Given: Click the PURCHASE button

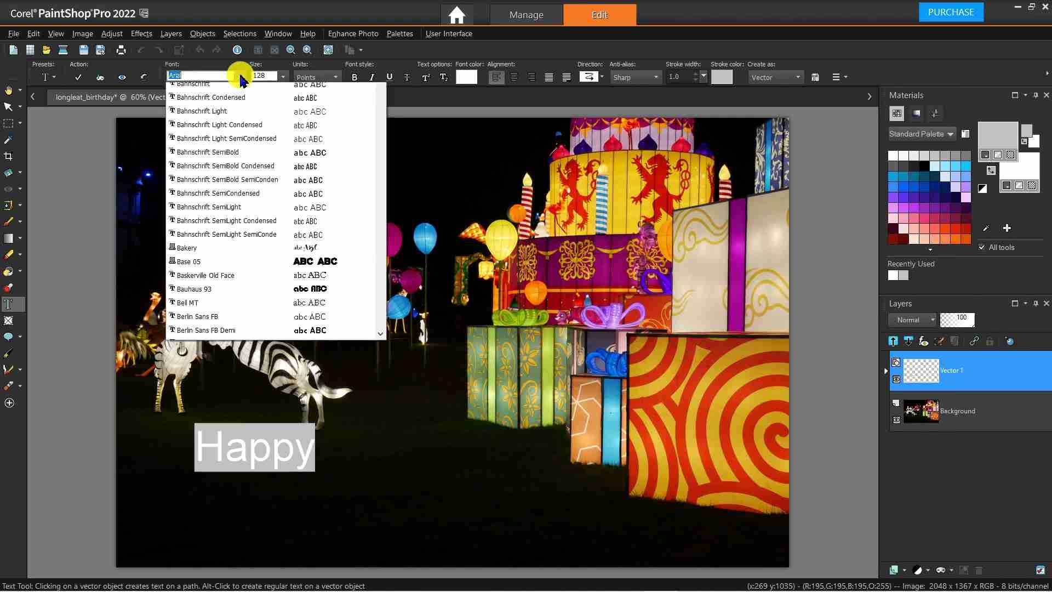Looking at the screenshot, I should click(x=951, y=12).
